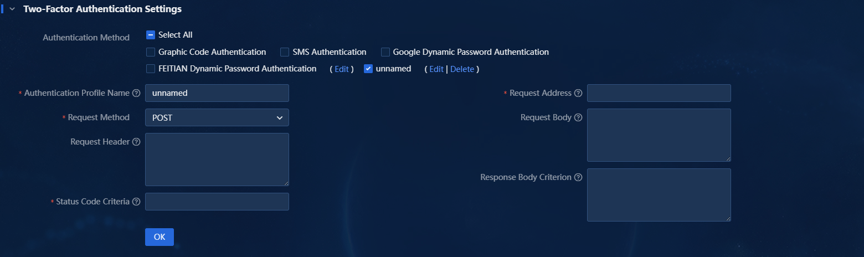Check FEITIAN Dynamic Password Authentication box
Image resolution: width=864 pixels, height=257 pixels.
tap(150, 69)
